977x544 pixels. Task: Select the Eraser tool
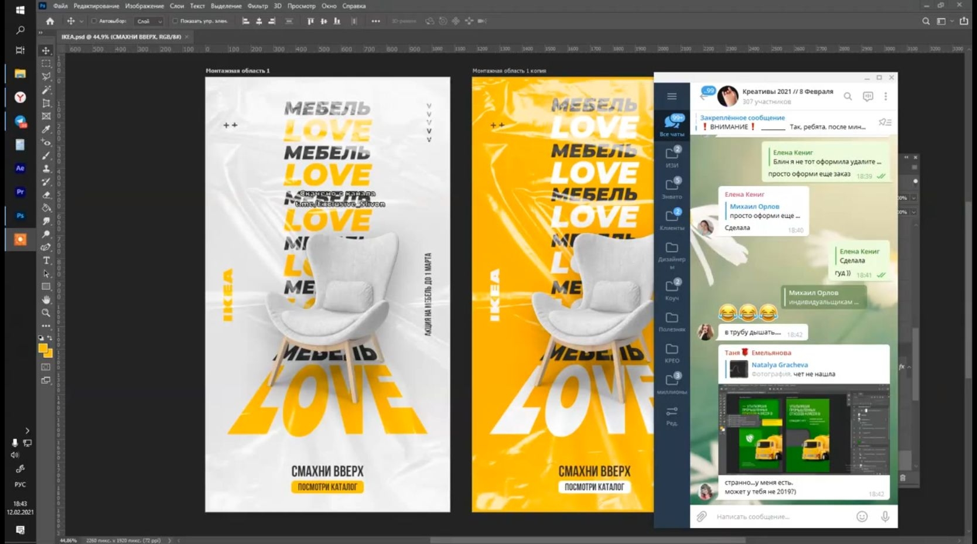click(46, 195)
